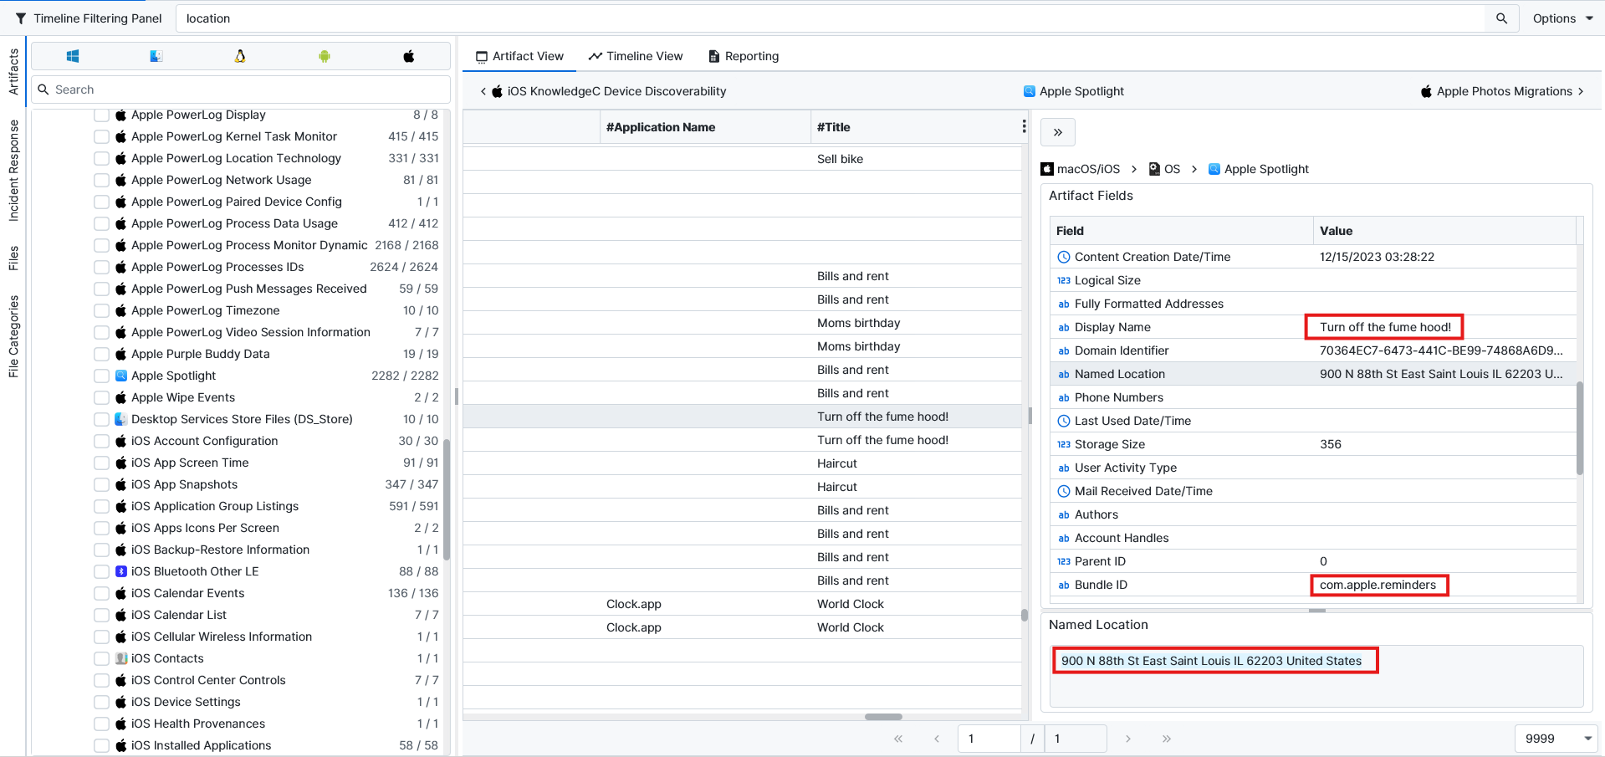
Task: Click the double-chevron expand details button
Action: 1057,132
